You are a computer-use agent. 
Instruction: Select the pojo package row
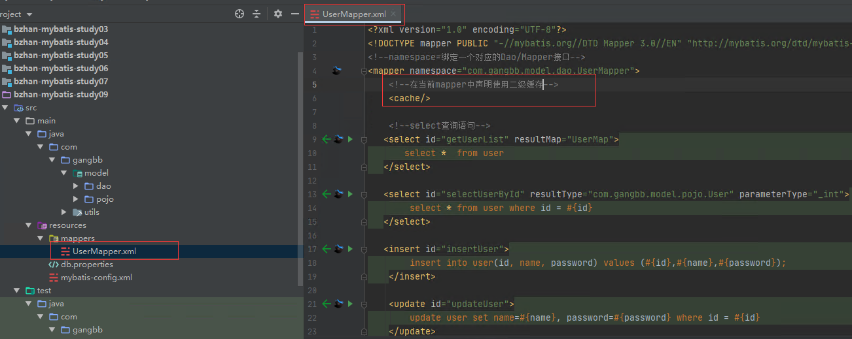click(x=151, y=199)
